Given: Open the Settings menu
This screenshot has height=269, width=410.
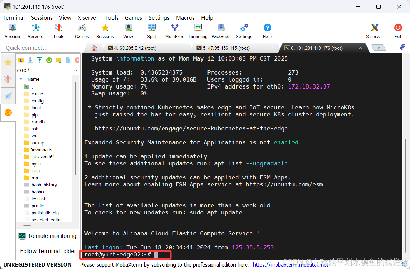Looking at the screenshot, I should 159,18.
